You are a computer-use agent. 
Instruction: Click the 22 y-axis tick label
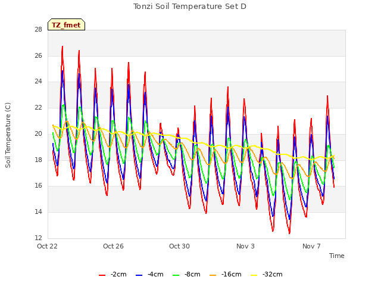point(38,108)
